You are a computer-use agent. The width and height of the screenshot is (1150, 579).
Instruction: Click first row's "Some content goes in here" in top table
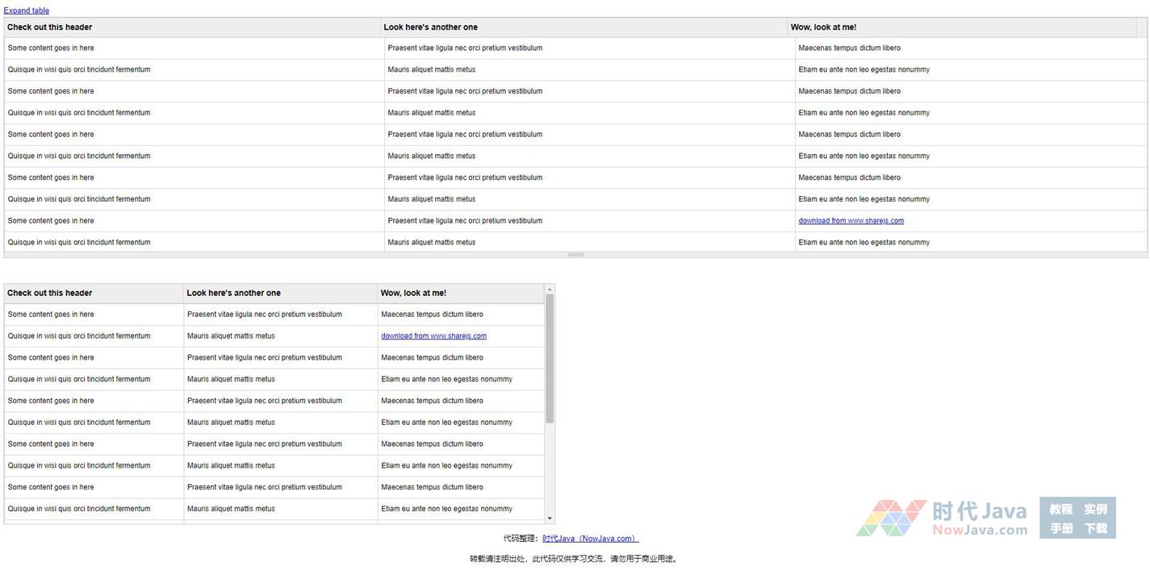pos(51,48)
